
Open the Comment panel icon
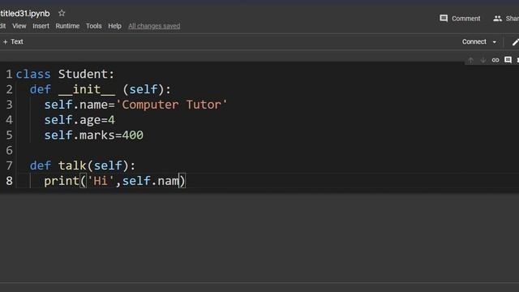coord(444,18)
